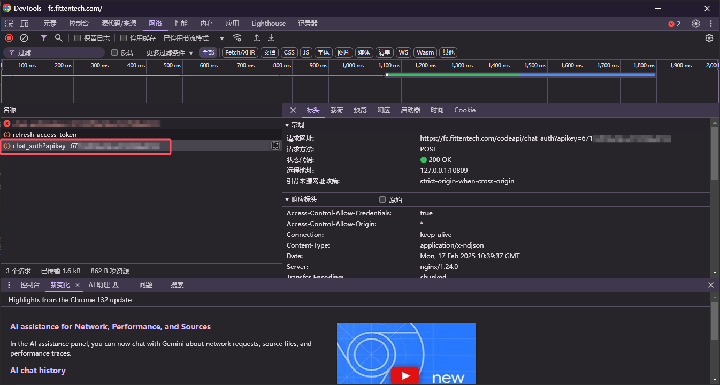Screen dimensions: 720x385
Task: Click the Chrome logo in title bar
Action: click(x=7, y=8)
